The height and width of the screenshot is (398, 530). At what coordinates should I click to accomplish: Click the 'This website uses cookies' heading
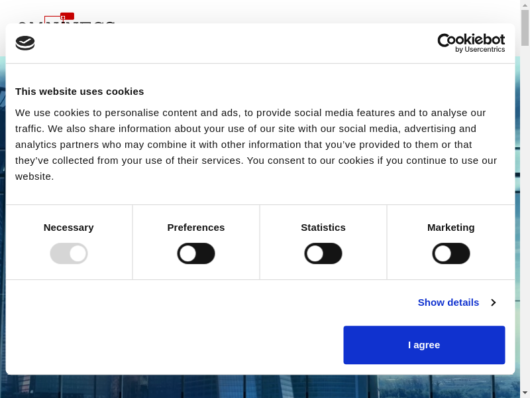coord(79,92)
